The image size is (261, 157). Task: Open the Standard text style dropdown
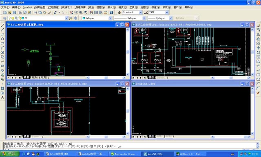point(141,13)
